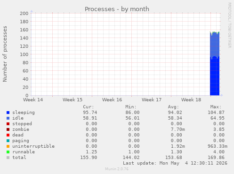Click sleeping average value 94.02
Viewport: 234px width, 174px height.
[x=175, y=113]
